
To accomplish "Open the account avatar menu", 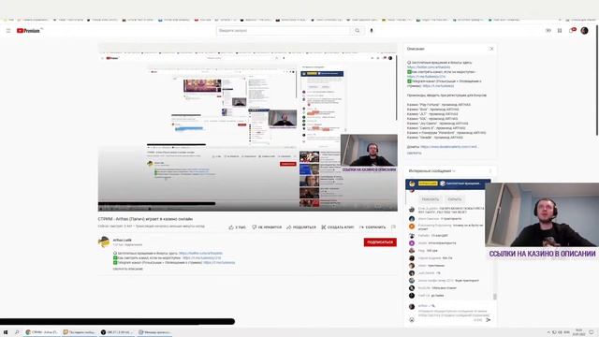I will coord(584,31).
